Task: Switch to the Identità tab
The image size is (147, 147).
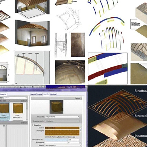Action: click(x=33, y=94)
